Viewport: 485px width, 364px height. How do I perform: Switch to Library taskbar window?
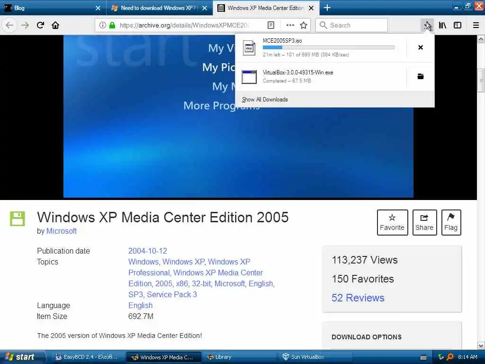(x=240, y=357)
